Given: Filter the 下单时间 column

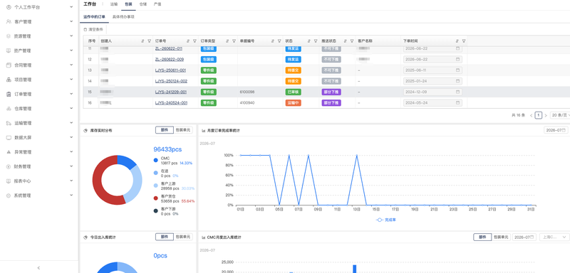Looking at the screenshot, I should [464, 41].
